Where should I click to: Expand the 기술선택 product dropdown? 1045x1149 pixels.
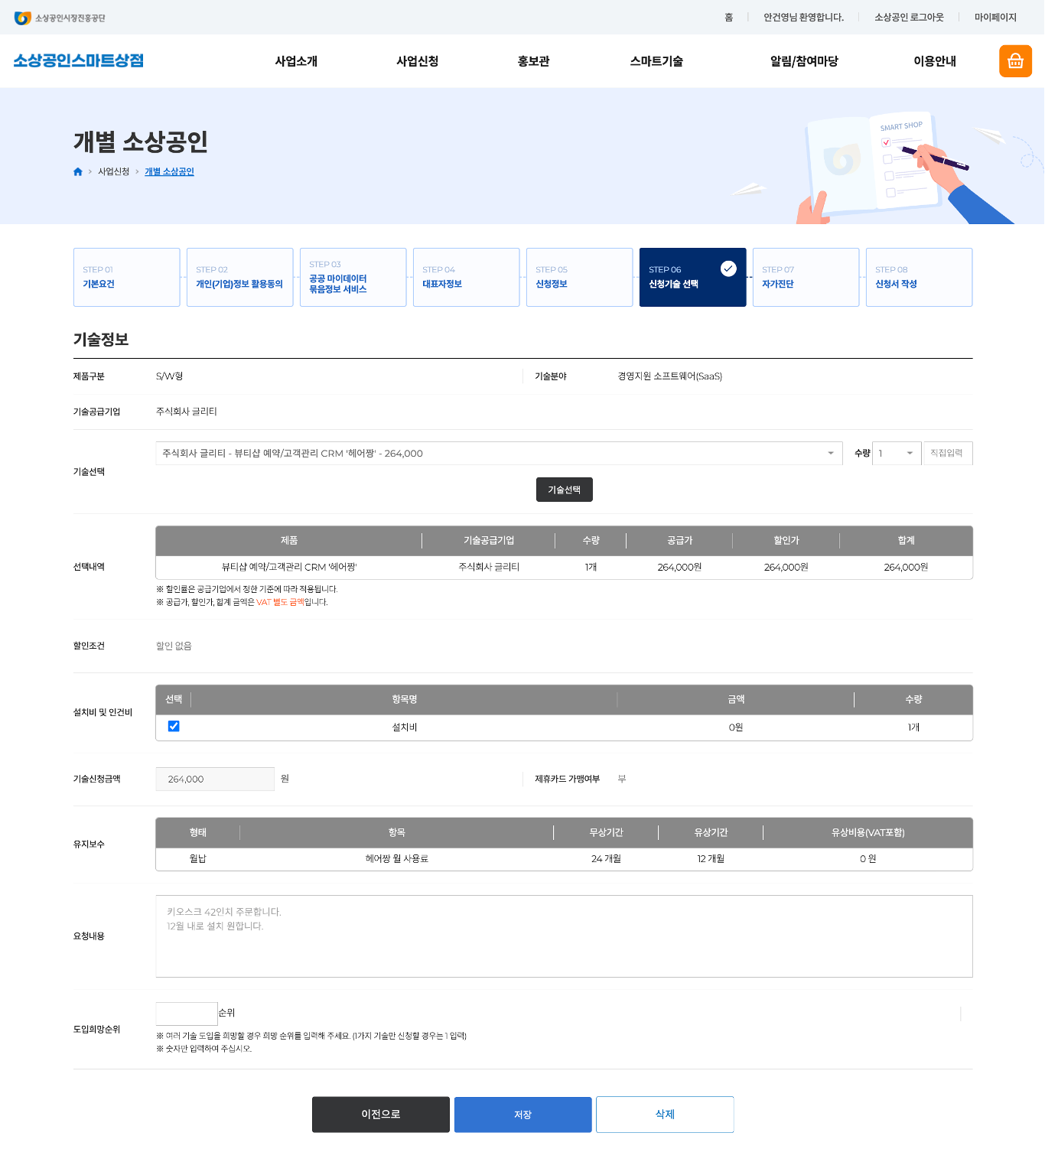click(x=498, y=454)
